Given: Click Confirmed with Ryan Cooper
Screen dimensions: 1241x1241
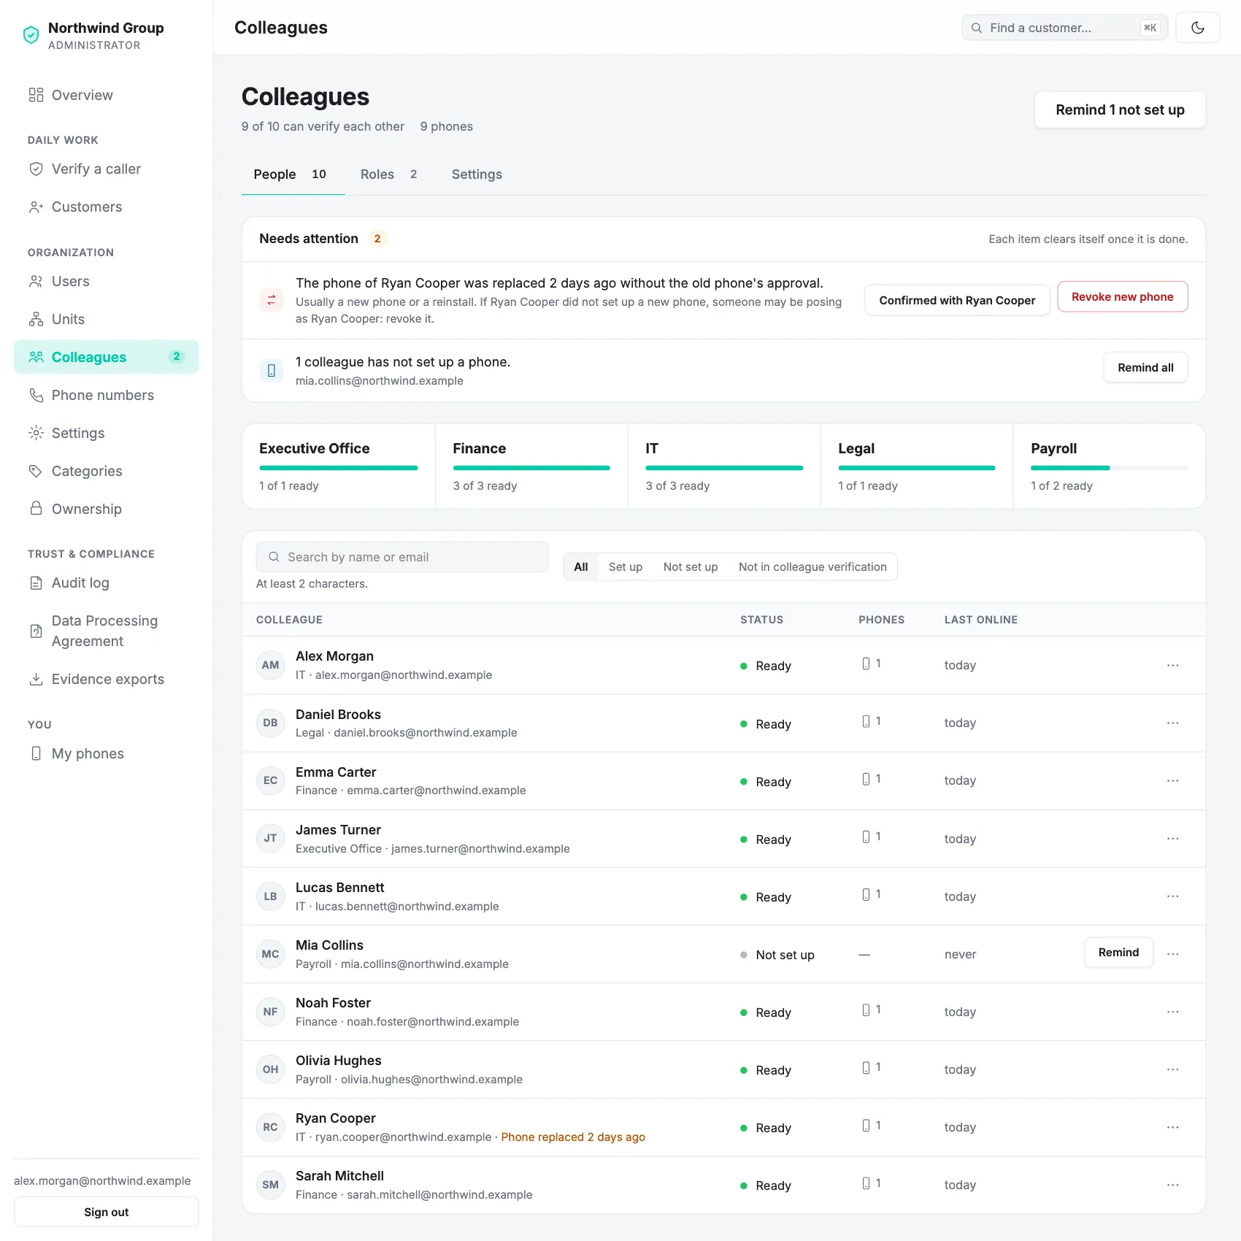Looking at the screenshot, I should click(957, 300).
